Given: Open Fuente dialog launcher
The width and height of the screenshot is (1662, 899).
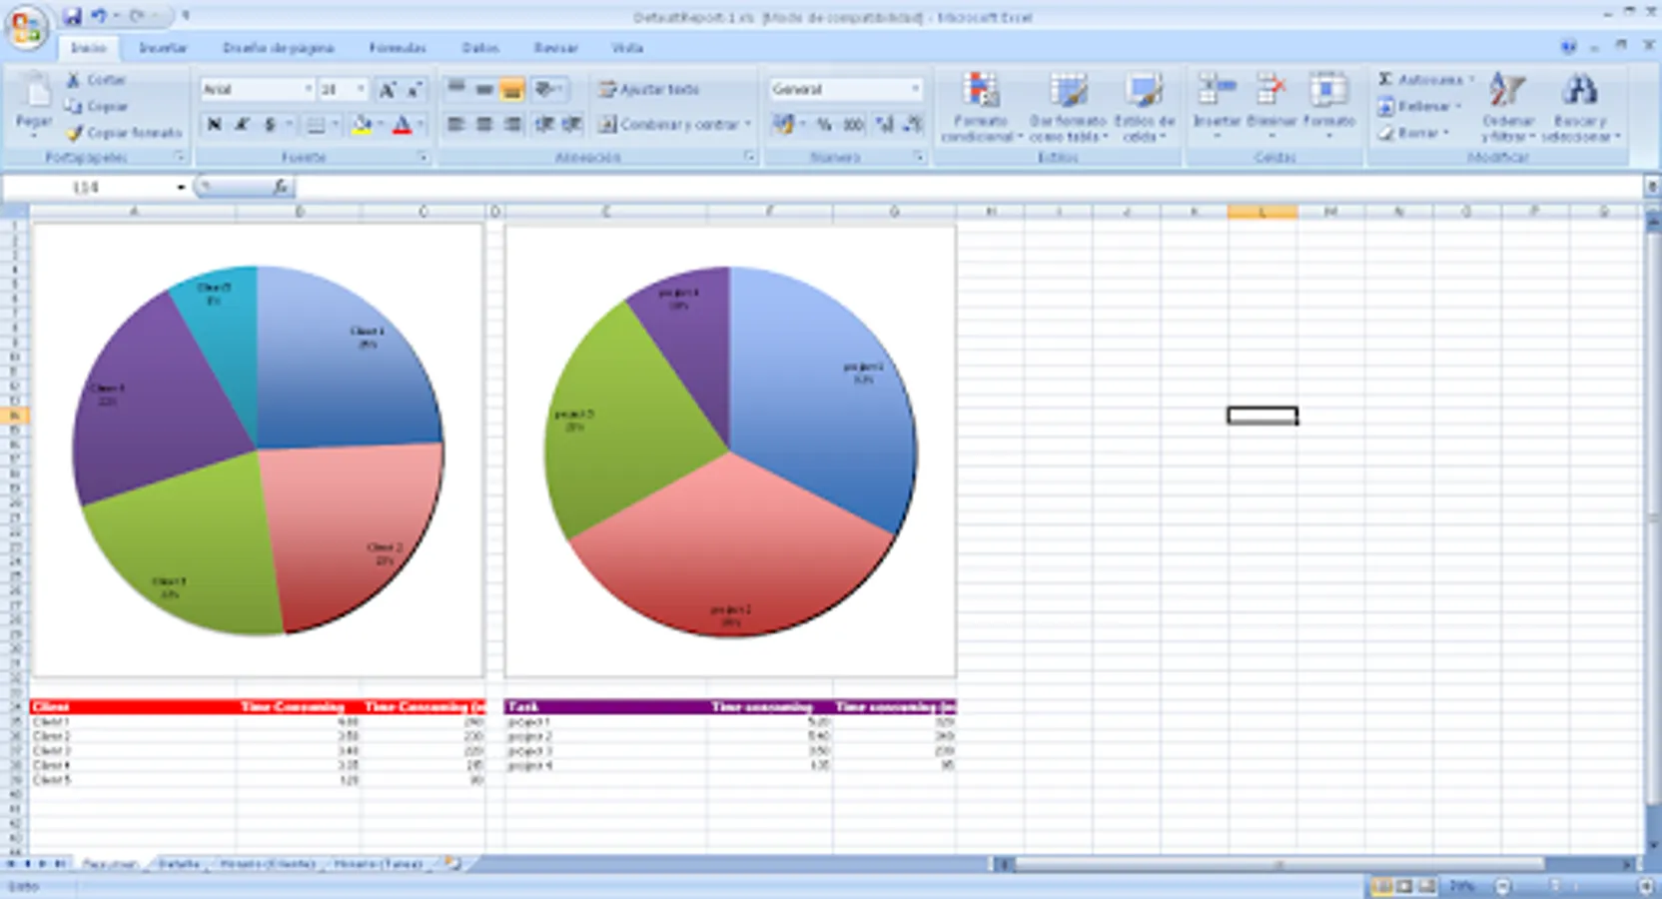Looking at the screenshot, I should click(422, 157).
